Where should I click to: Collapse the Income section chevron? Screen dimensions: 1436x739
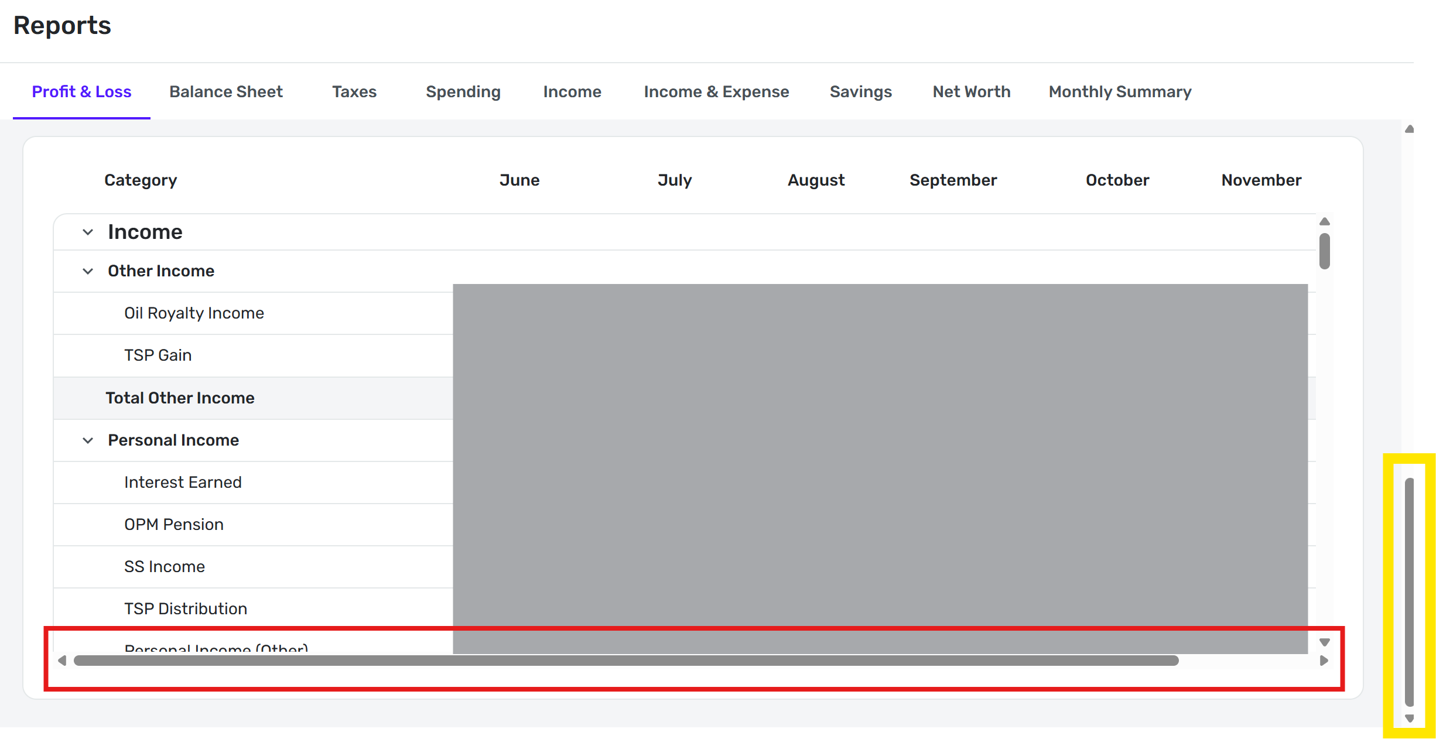(88, 232)
